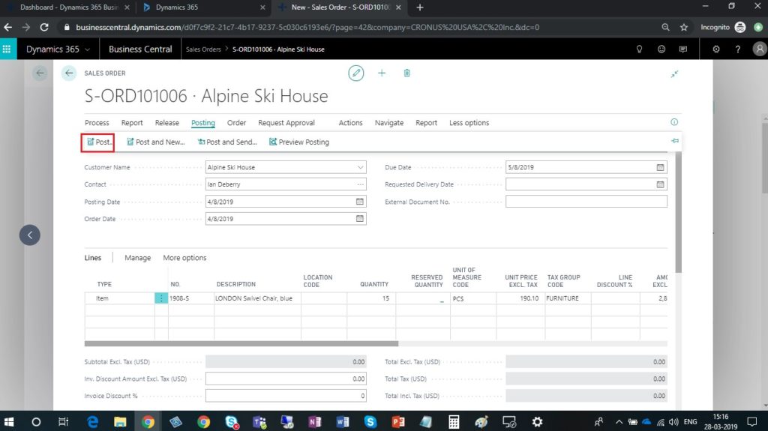Open line options for item 1908-S
768x431 pixels.
[161, 298]
